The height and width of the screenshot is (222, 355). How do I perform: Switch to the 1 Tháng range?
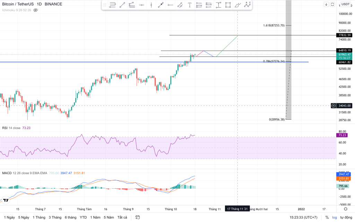click(x=39, y=217)
